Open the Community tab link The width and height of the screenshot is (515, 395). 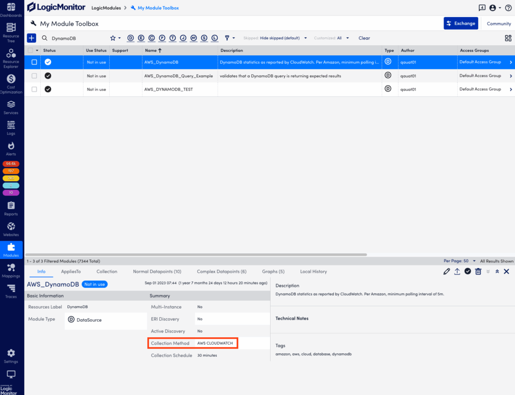pos(498,24)
